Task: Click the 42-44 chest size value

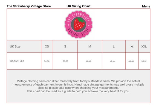Action: point(113,61)
